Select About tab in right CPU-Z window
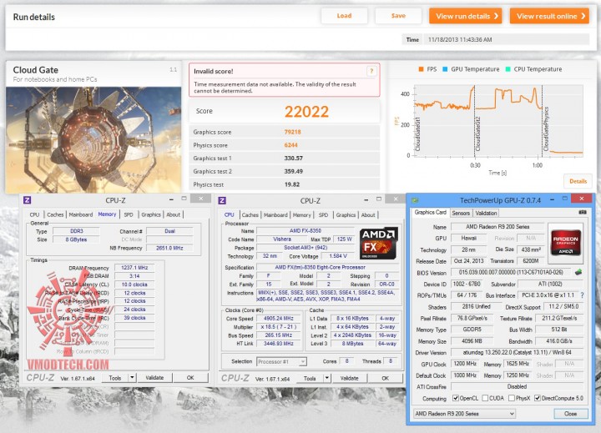The width and height of the screenshot is (601, 433). tap(368, 215)
